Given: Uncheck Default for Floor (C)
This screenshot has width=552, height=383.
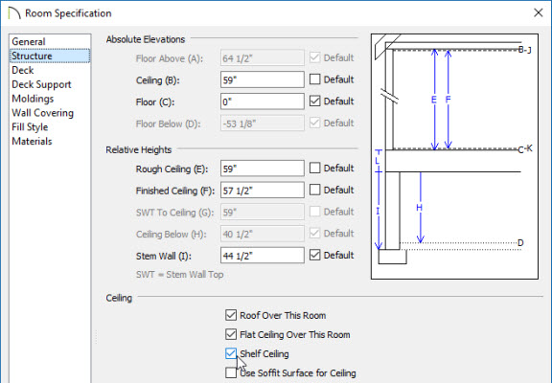Looking at the screenshot, I should (x=314, y=101).
